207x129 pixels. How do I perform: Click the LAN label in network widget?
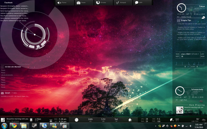pos(202,54)
